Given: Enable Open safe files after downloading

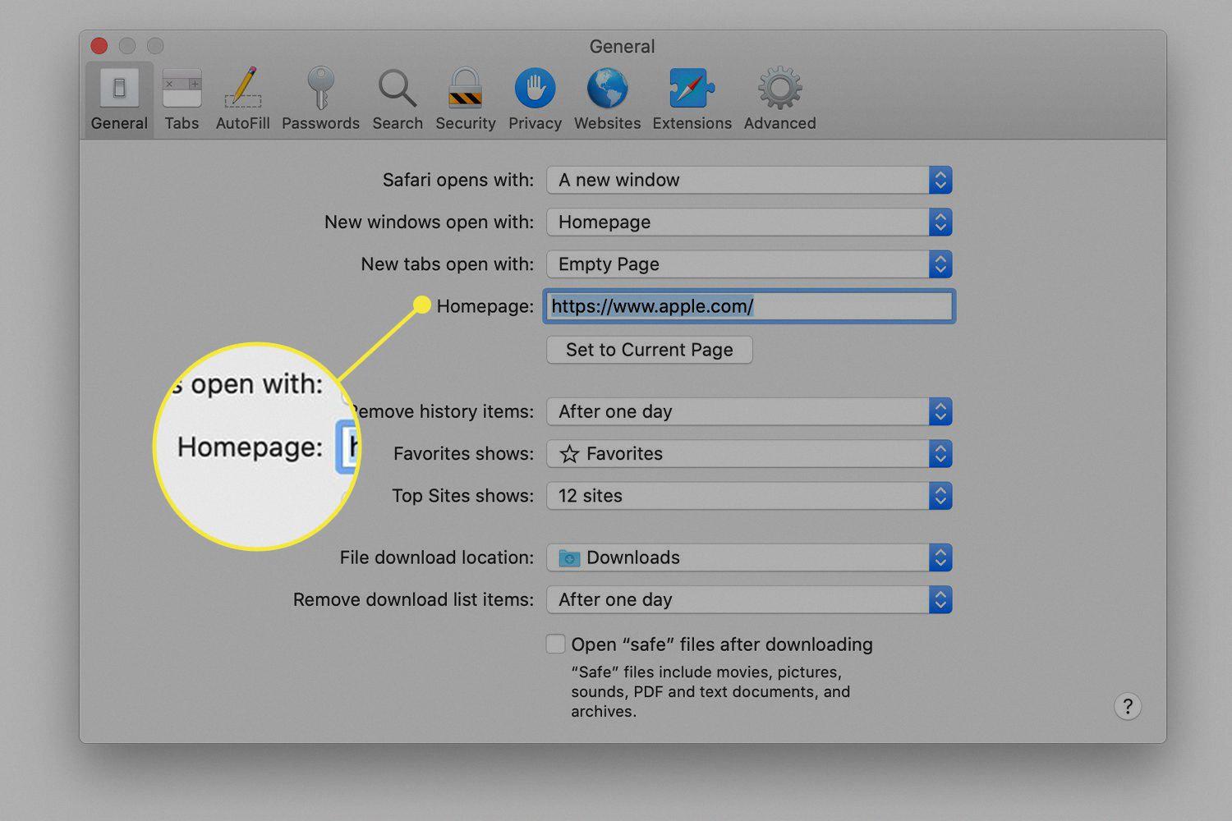Looking at the screenshot, I should [x=556, y=644].
